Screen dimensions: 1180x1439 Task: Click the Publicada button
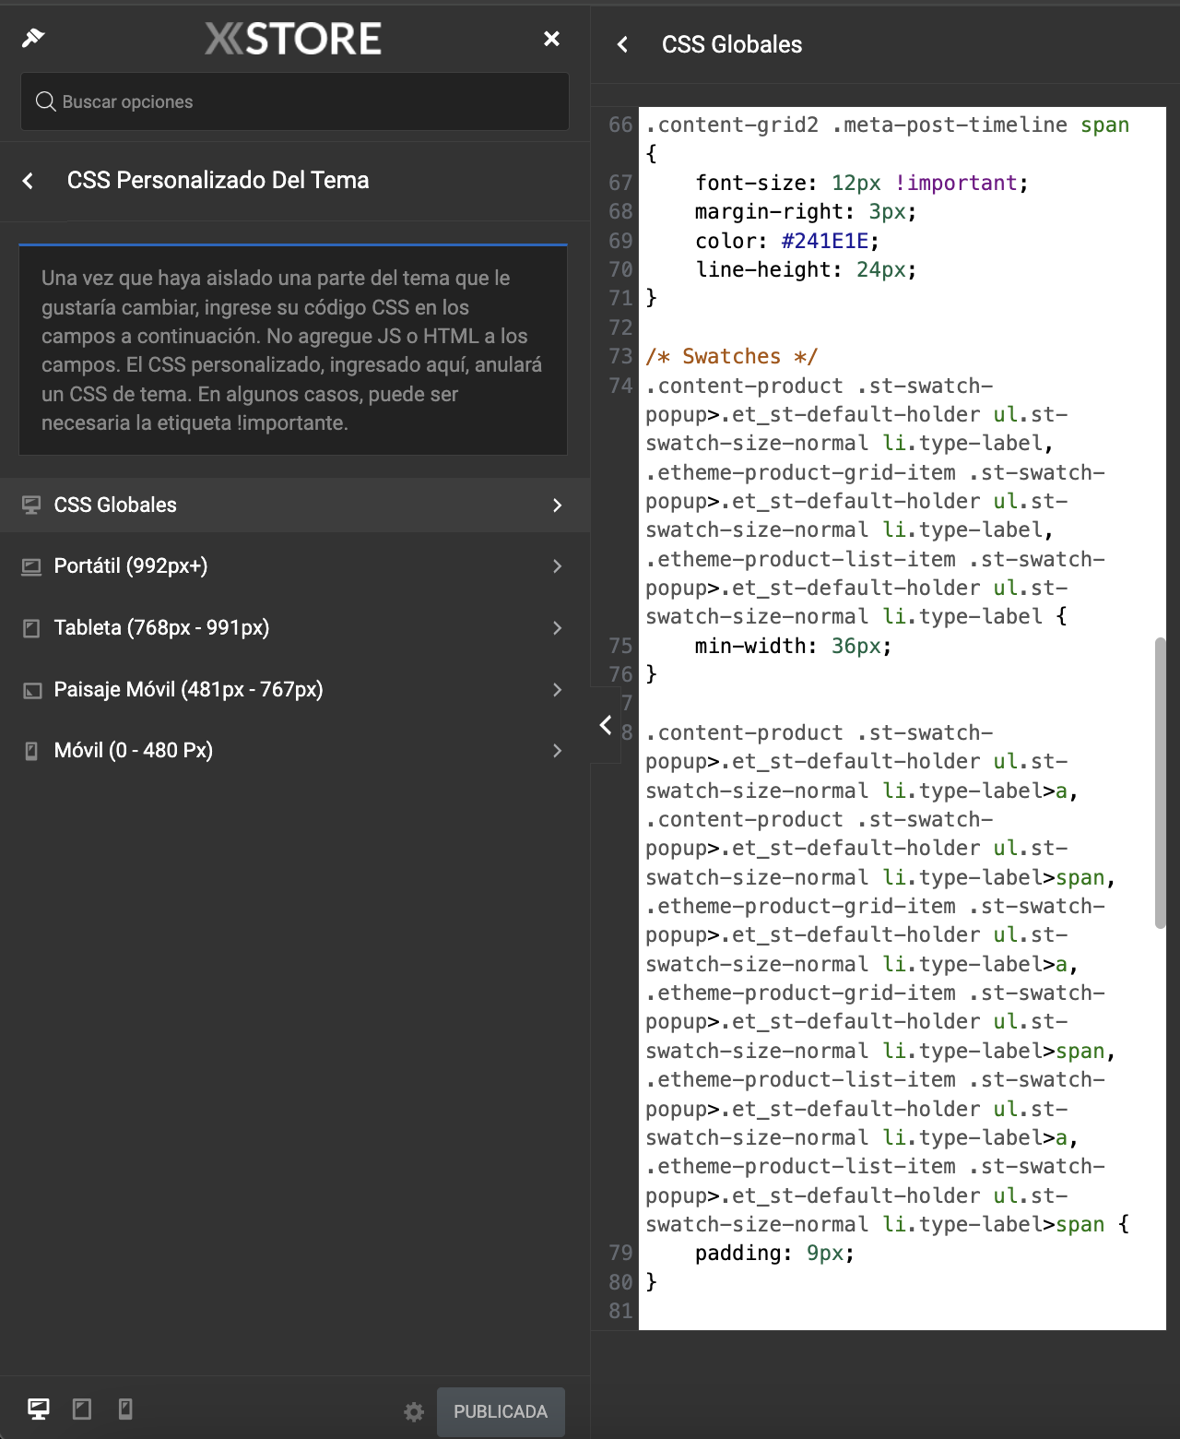coord(501,1412)
